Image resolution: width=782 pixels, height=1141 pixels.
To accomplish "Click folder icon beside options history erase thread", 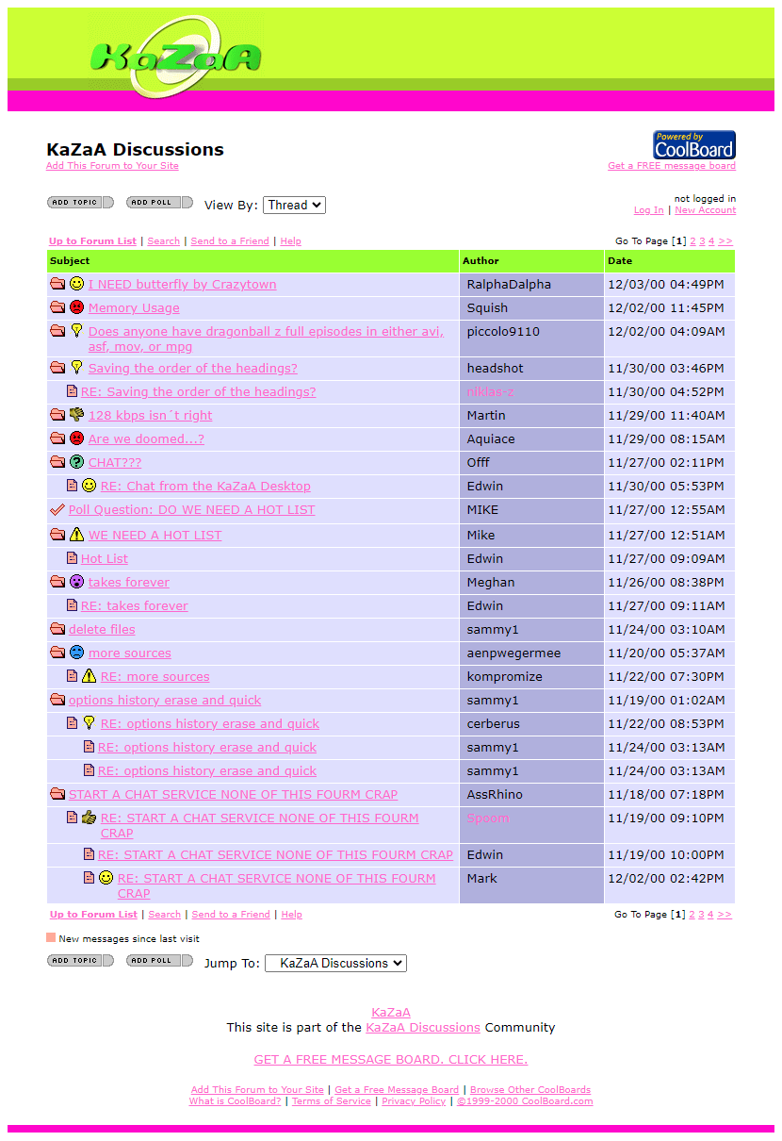I will [x=57, y=700].
